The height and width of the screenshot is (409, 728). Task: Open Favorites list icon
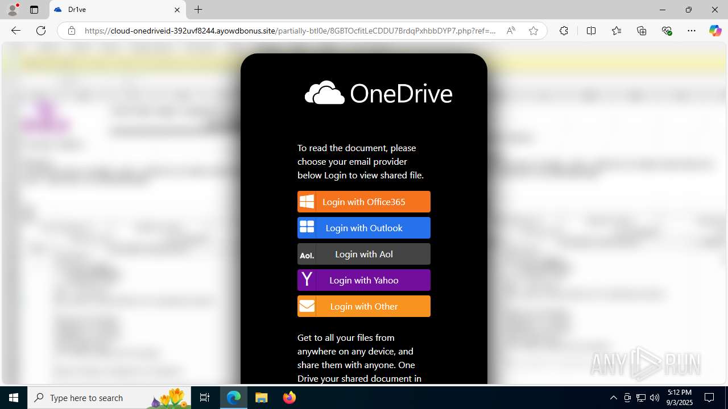pyautogui.click(x=617, y=31)
